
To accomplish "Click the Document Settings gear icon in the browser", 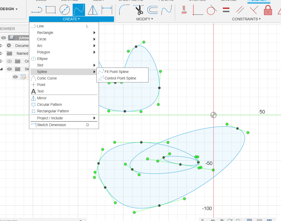I will pos(9,46).
